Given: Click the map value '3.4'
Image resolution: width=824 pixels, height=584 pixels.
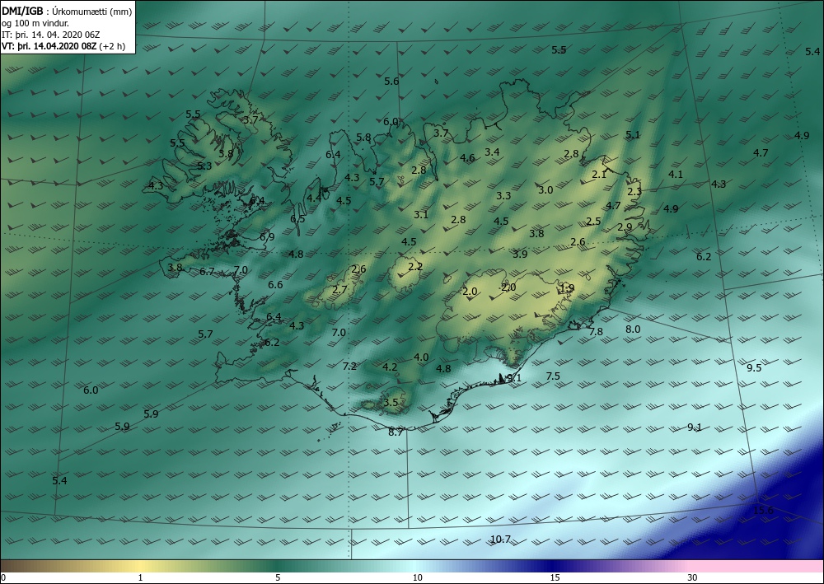Looking at the screenshot, I should point(492,152).
